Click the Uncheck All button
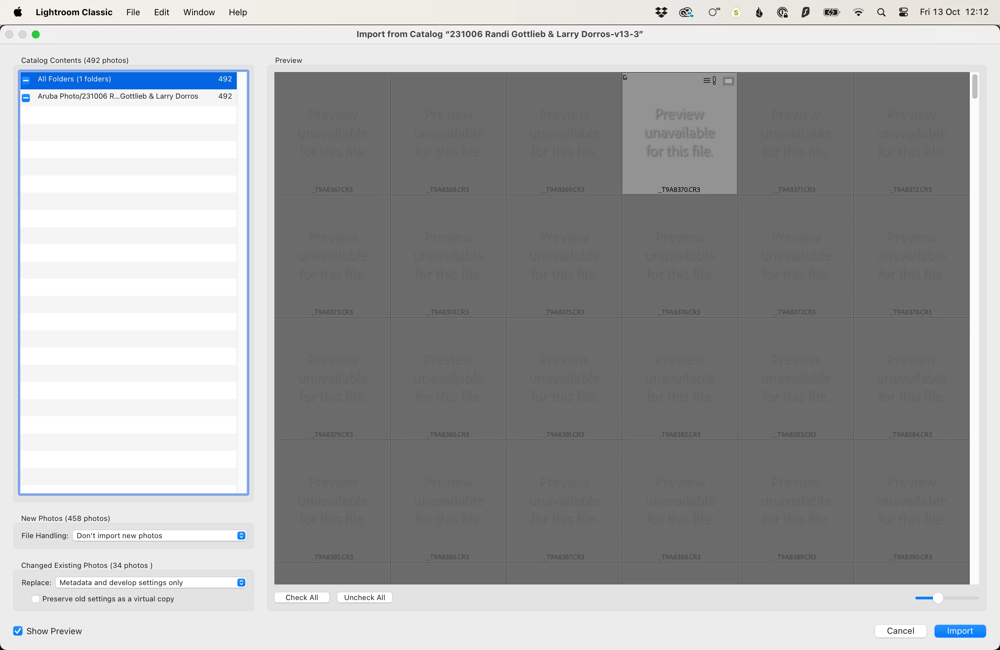This screenshot has width=1000, height=650. 364,597
